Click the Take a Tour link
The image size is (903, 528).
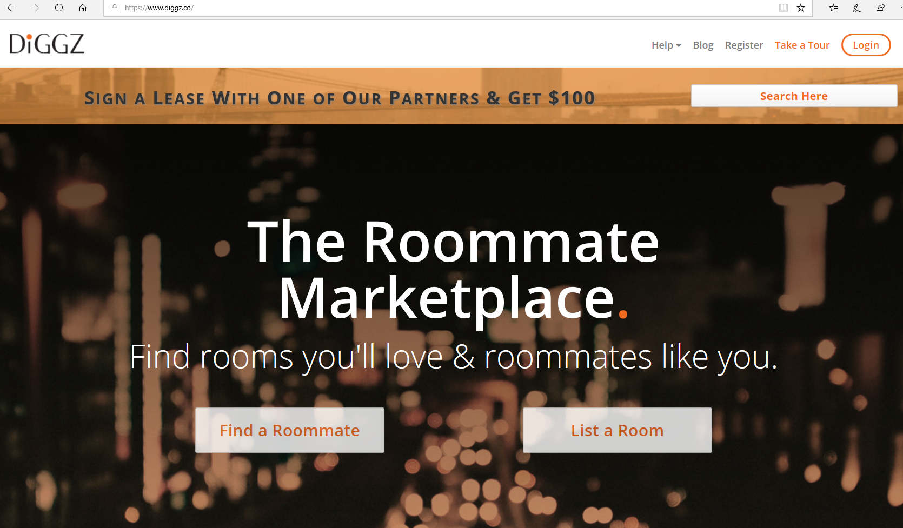(x=802, y=45)
